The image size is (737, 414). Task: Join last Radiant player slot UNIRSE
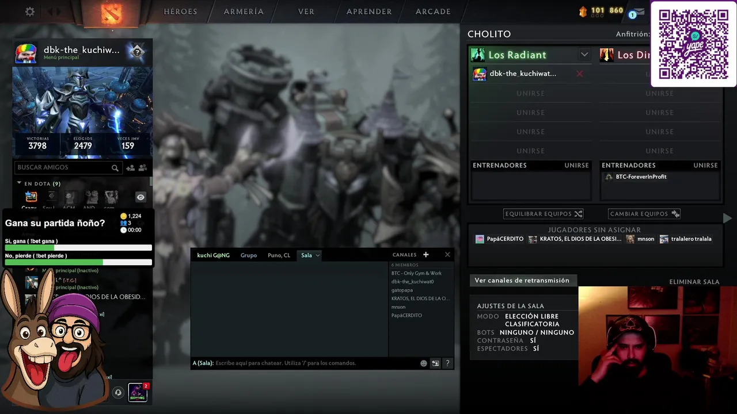[530, 151]
